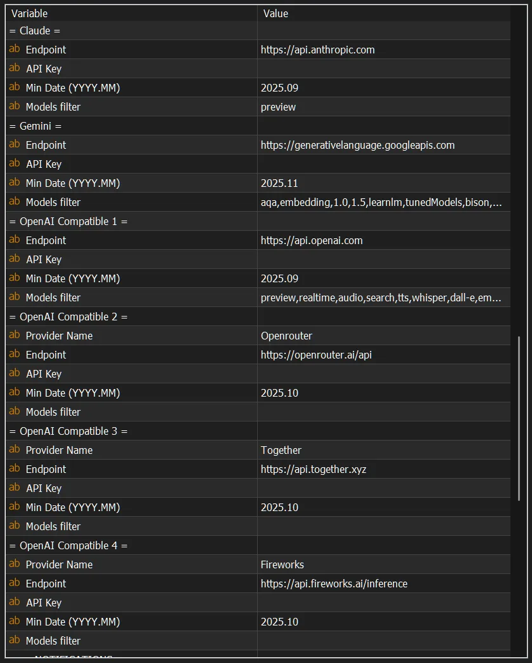Edit the Together provider name value
The image size is (532, 663).
coord(384,450)
